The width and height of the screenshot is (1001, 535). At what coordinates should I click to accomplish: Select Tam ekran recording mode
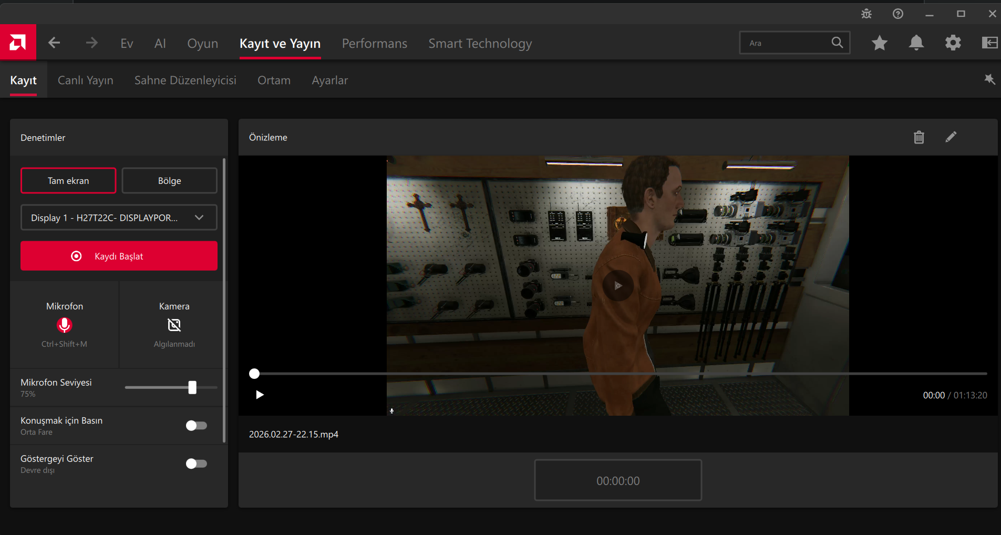tap(68, 181)
